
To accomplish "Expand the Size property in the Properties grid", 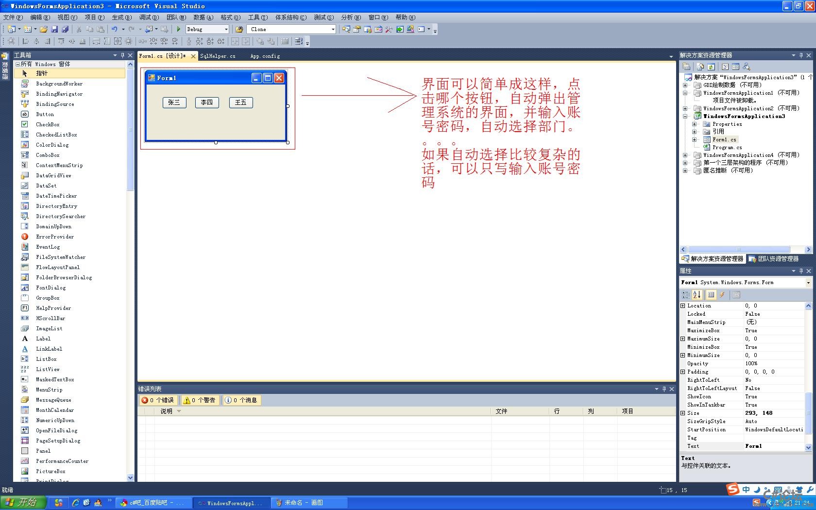I will pyautogui.click(x=682, y=413).
